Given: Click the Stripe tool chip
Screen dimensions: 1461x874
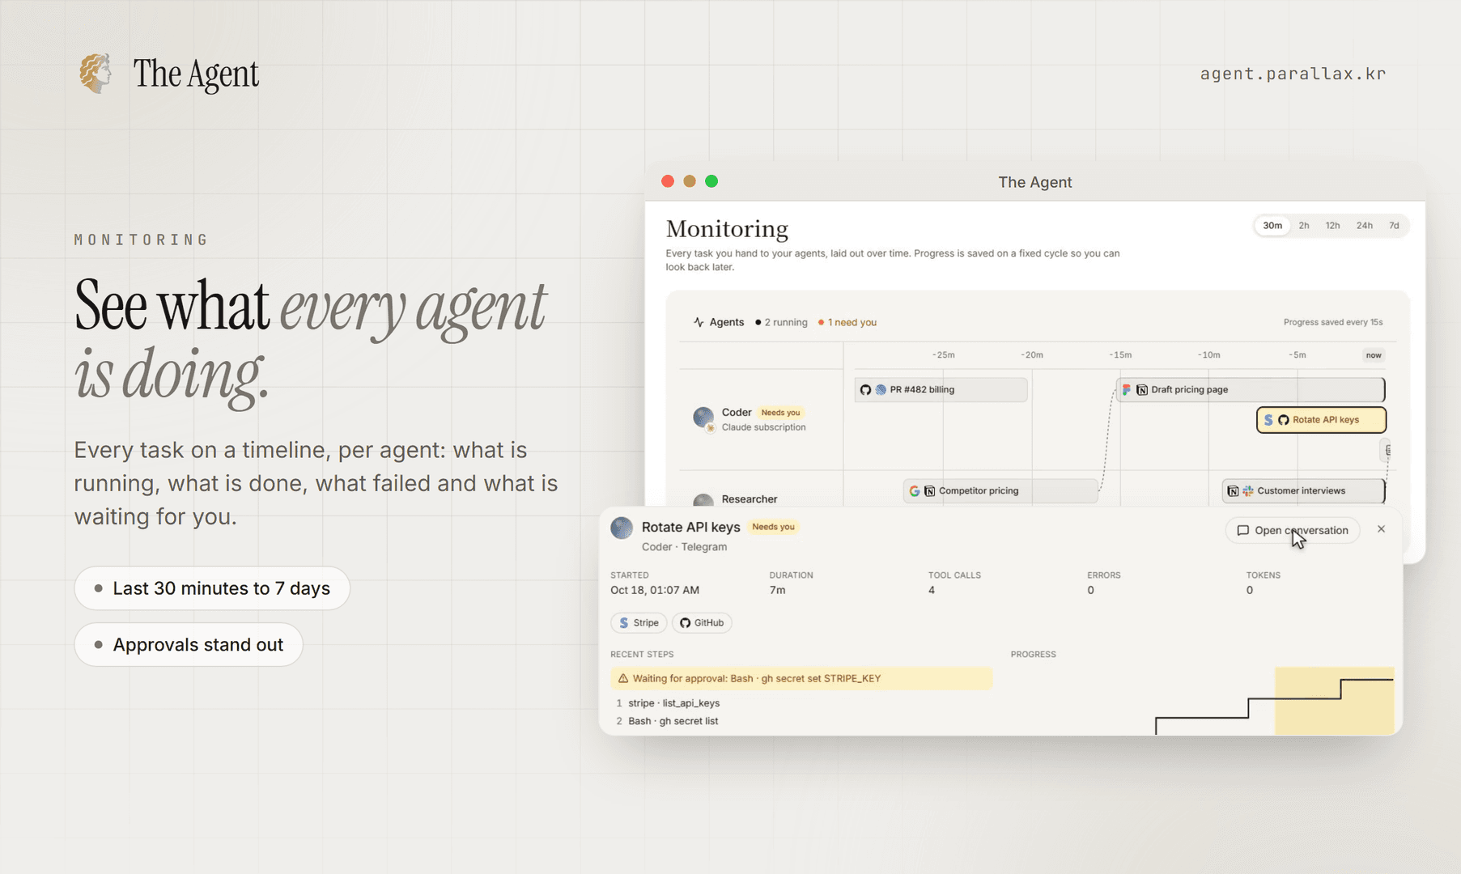Looking at the screenshot, I should coord(639,622).
